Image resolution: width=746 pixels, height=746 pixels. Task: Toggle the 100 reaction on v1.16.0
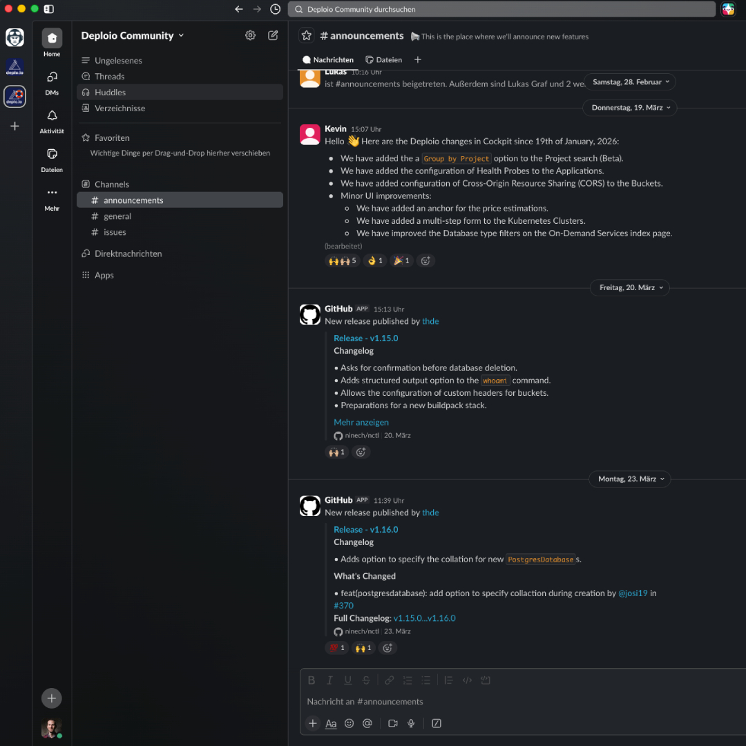click(337, 648)
